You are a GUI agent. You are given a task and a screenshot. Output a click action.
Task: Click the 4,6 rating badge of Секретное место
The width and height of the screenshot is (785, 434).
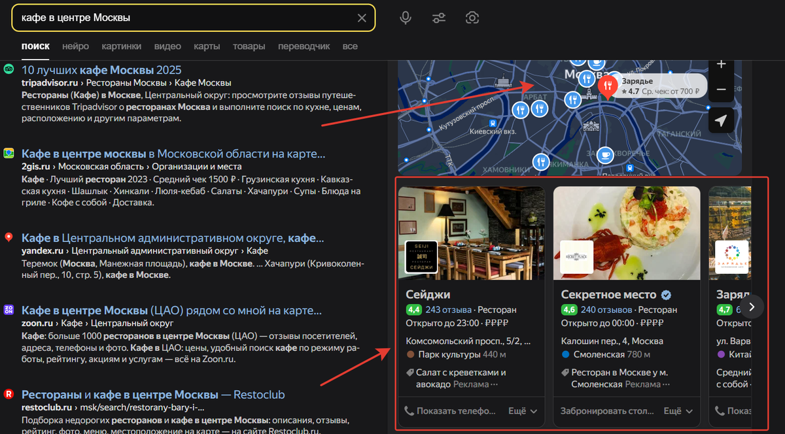(569, 310)
